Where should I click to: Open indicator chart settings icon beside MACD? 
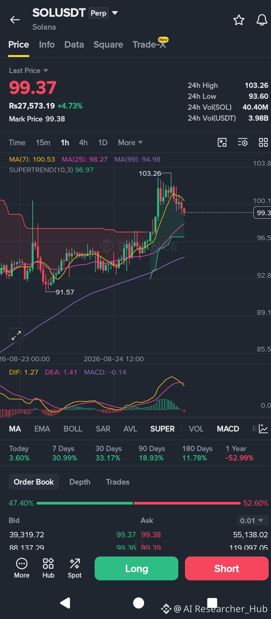(x=264, y=429)
